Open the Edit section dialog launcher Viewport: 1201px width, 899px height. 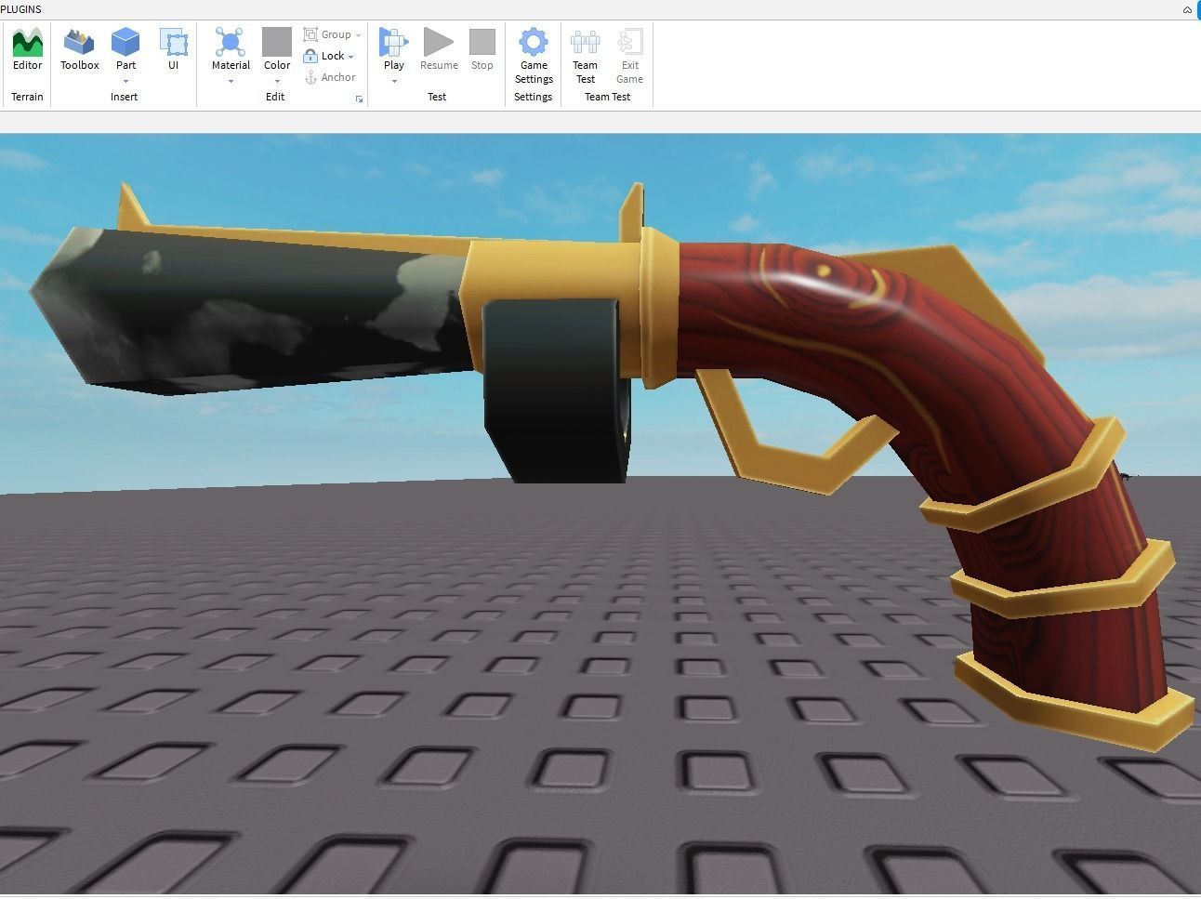coord(360,99)
